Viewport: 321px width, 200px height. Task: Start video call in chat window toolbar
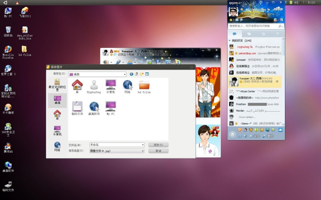pos(106,62)
